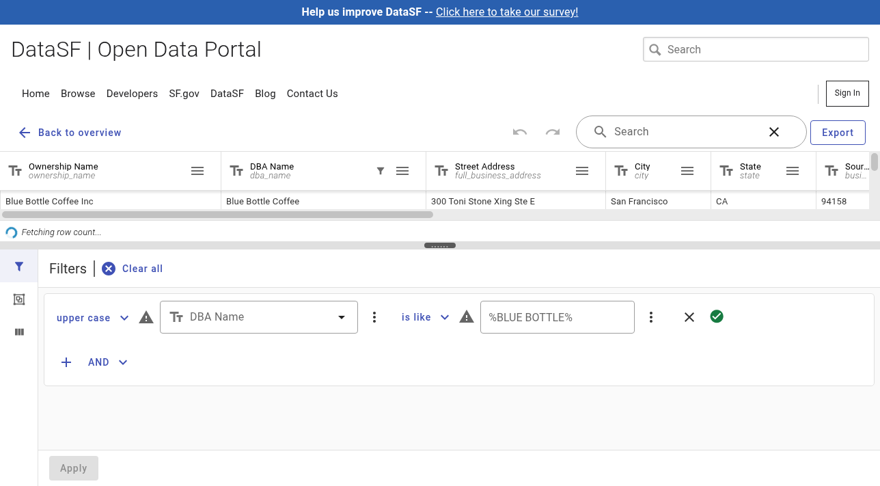Add a filter condition with plus icon

tap(66, 362)
